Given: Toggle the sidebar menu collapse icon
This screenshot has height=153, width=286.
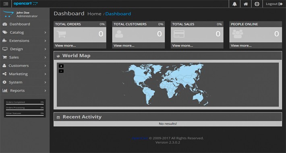Looking at the screenshot, I should click(x=6, y=4).
